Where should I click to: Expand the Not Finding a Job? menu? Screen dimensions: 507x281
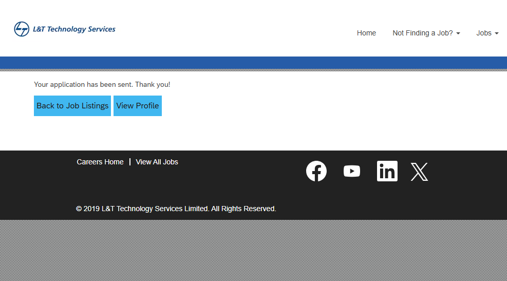click(422, 33)
